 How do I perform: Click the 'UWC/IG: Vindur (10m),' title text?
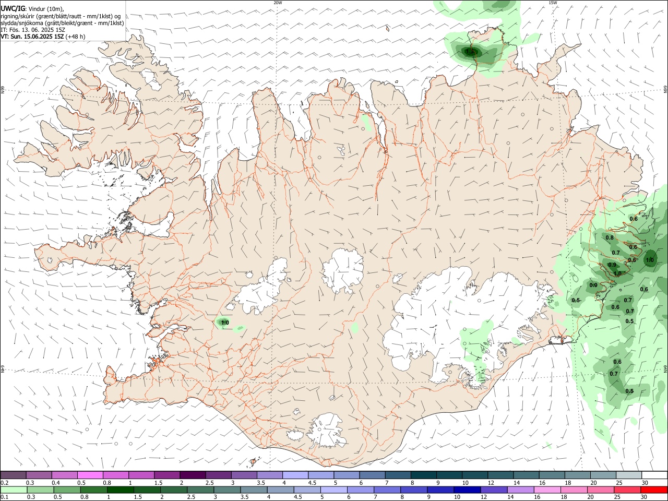(x=32, y=8)
